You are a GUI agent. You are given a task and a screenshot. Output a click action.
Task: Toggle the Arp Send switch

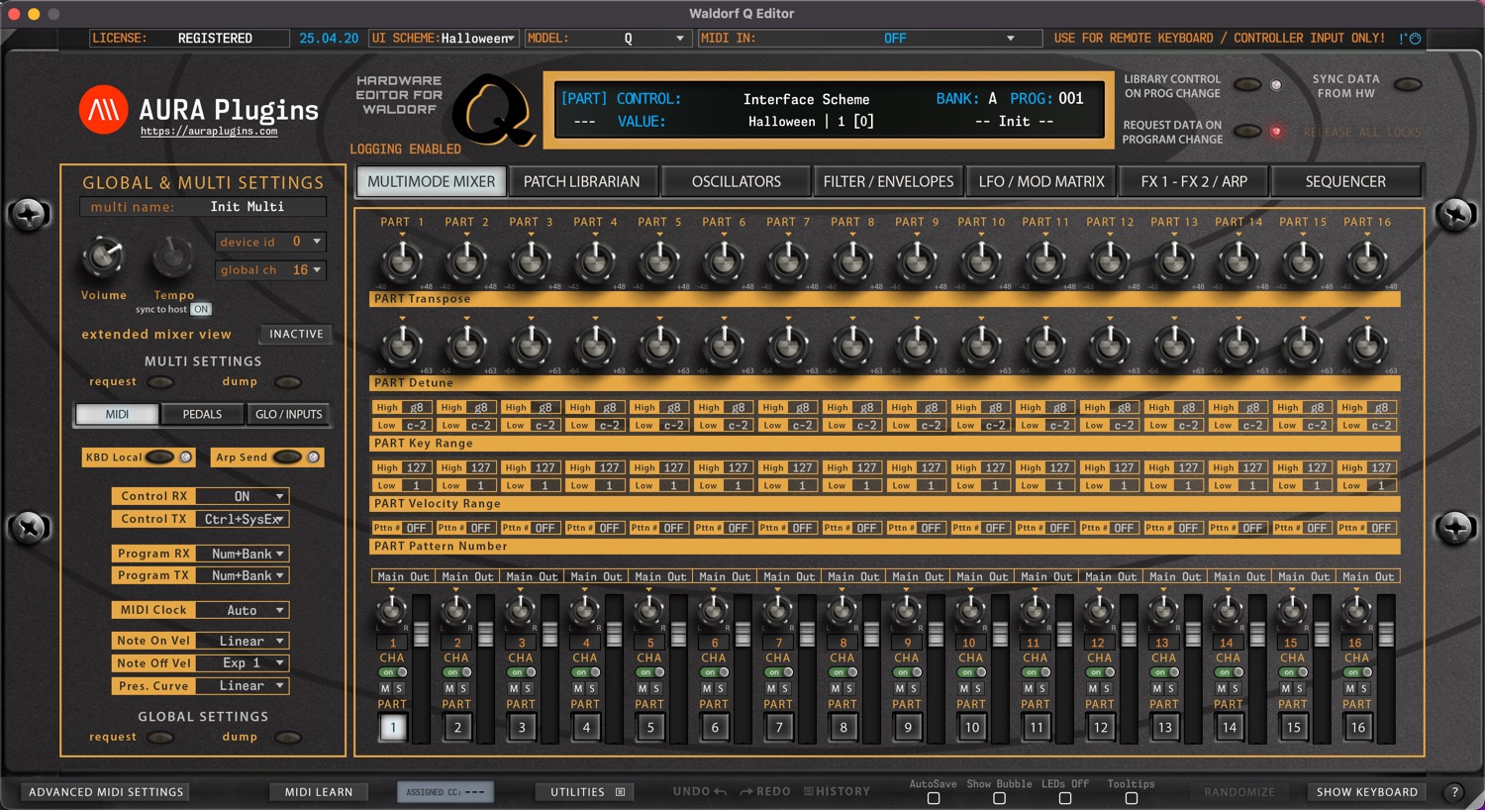click(x=287, y=457)
